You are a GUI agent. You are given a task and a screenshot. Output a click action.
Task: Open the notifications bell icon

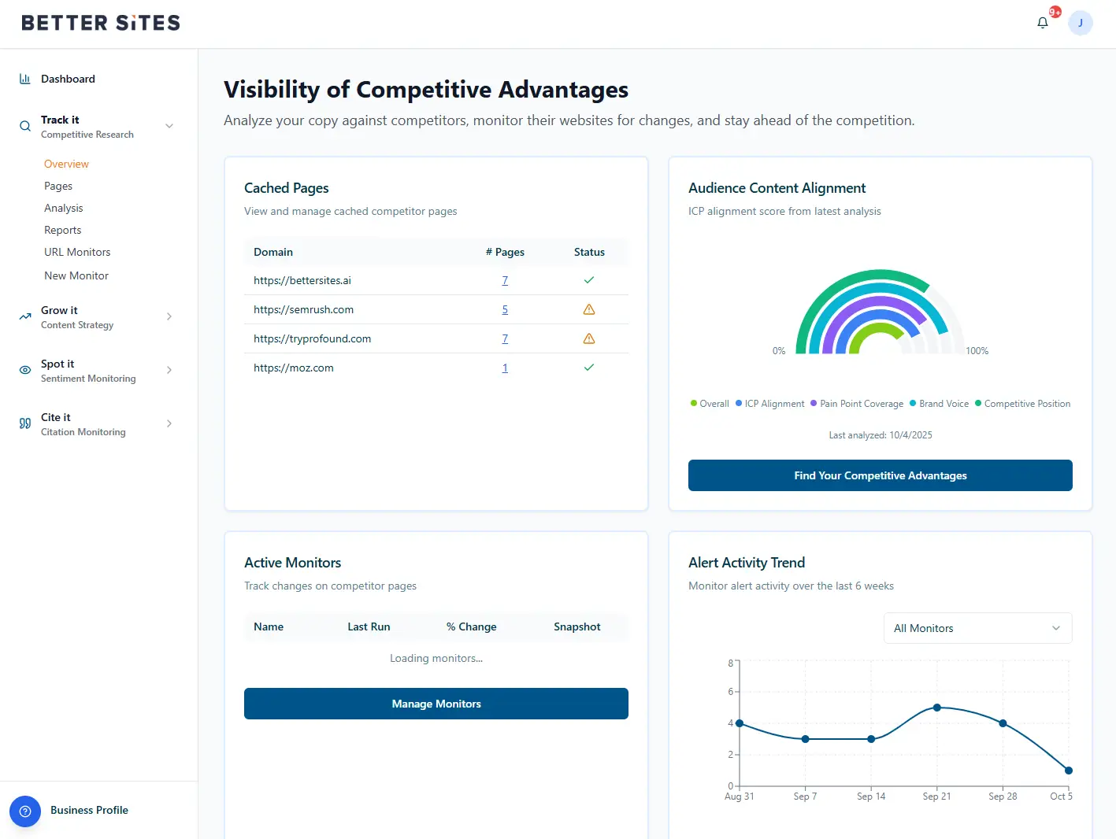click(x=1043, y=23)
